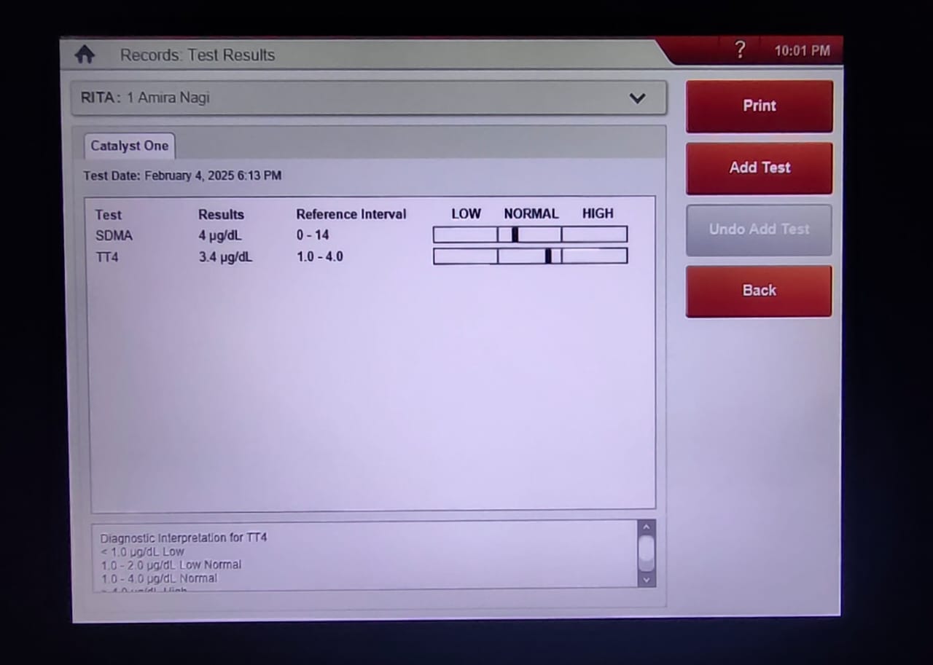Screen dimensions: 933x665
Task: Click the LOW column label
Action: (x=466, y=213)
